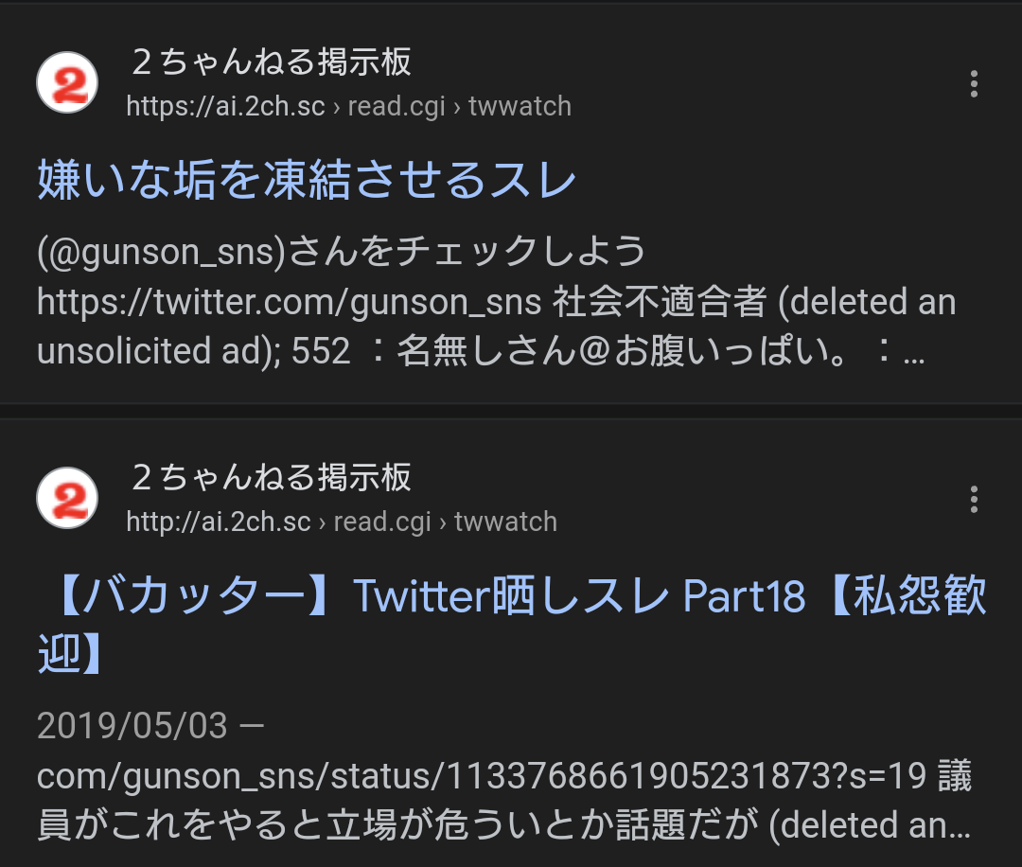
Task: Click 2ちゃんねる掲示板 site name in first result
Action: pyautogui.click(x=271, y=62)
